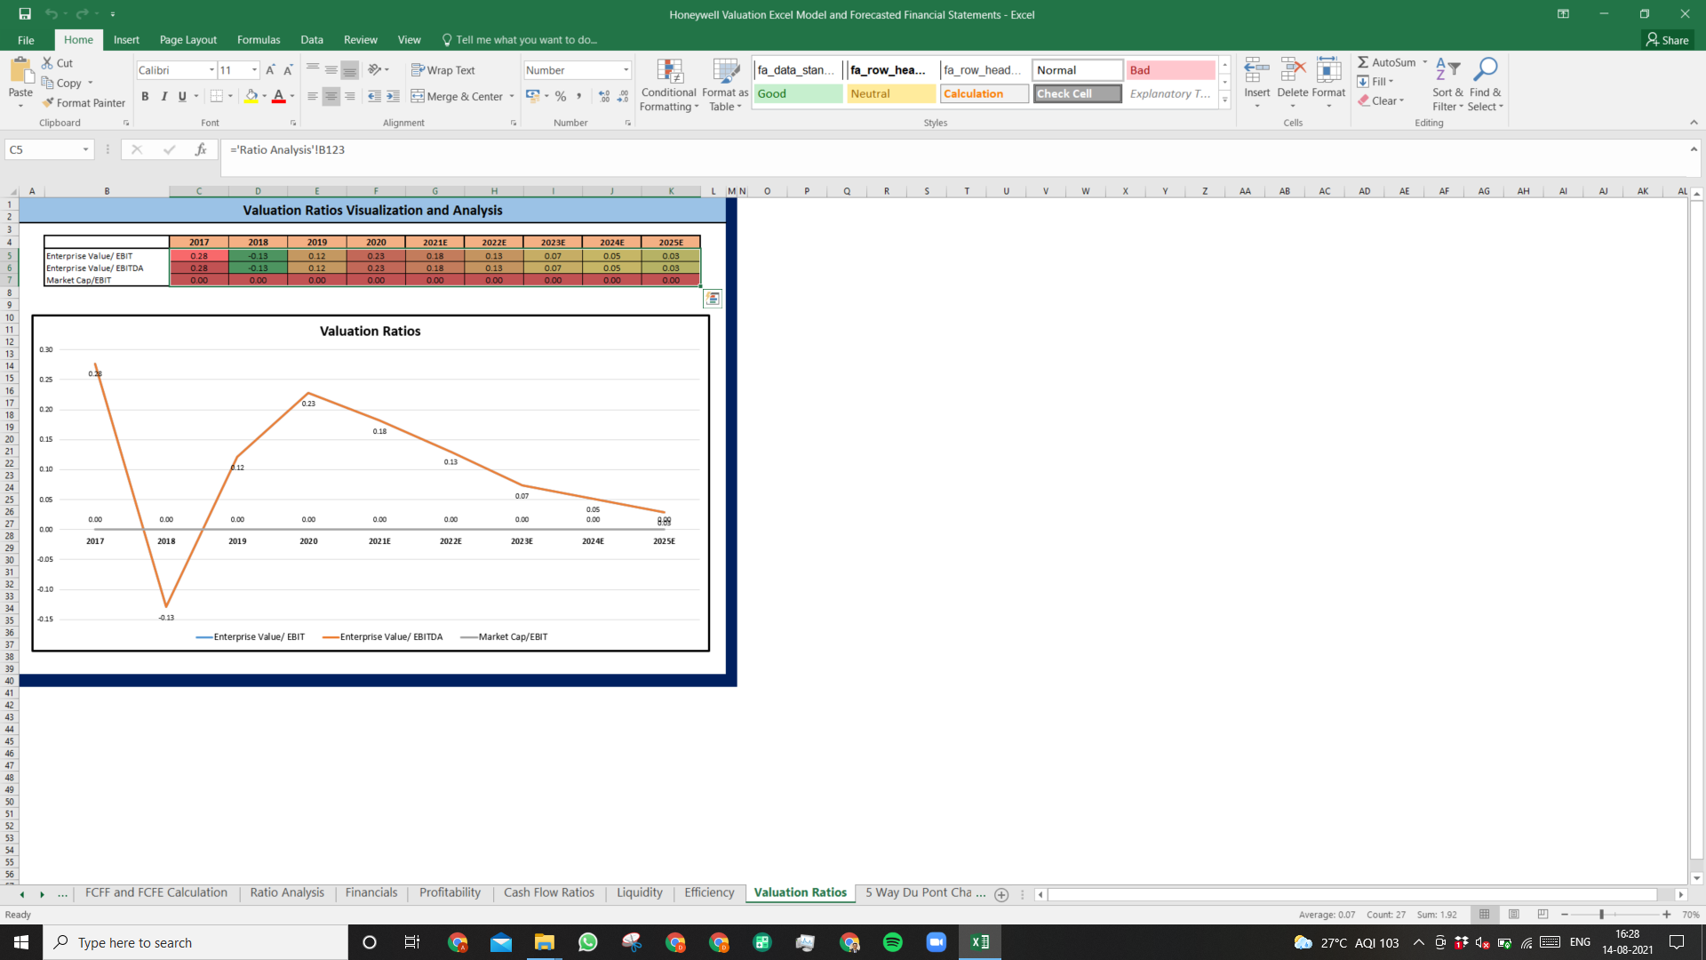1706x960 pixels.
Task: Apply the Font Color red A
Action: pyautogui.click(x=279, y=96)
